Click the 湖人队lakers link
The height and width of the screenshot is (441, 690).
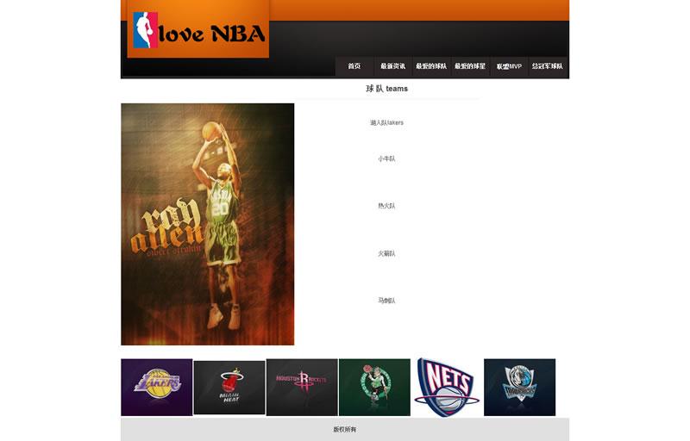coord(386,122)
